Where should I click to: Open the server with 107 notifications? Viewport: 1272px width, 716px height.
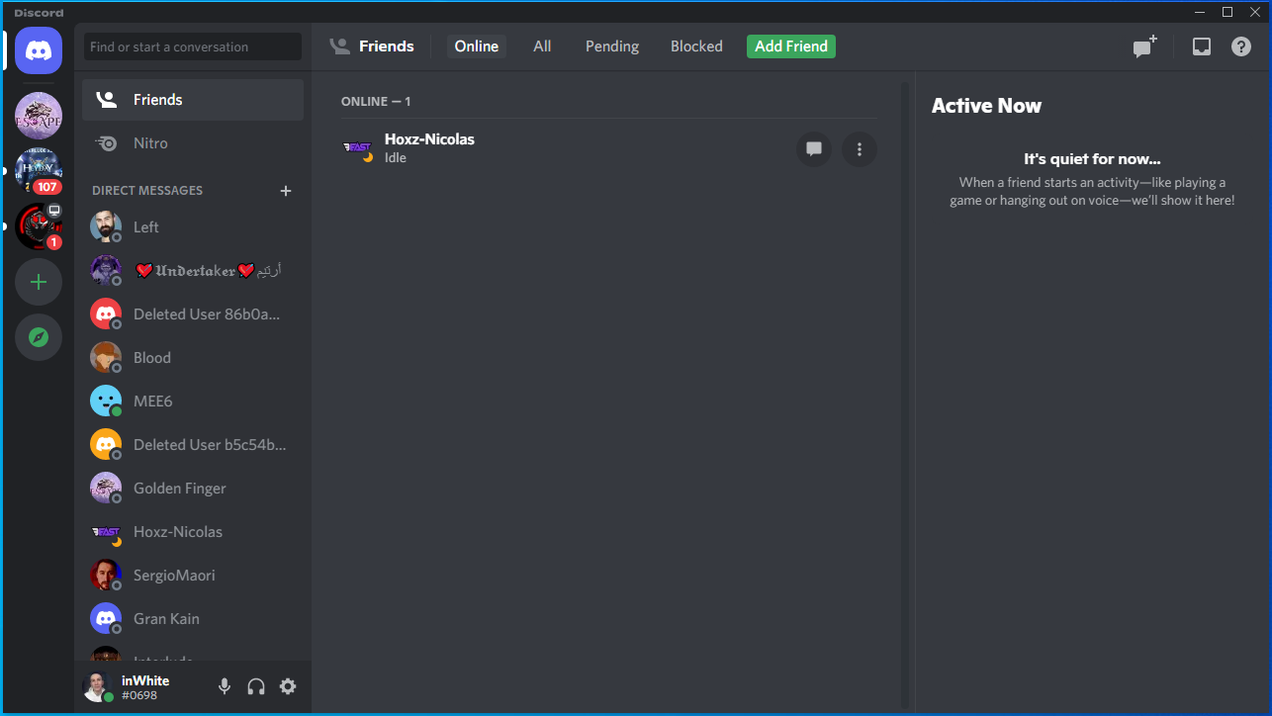[x=39, y=171]
